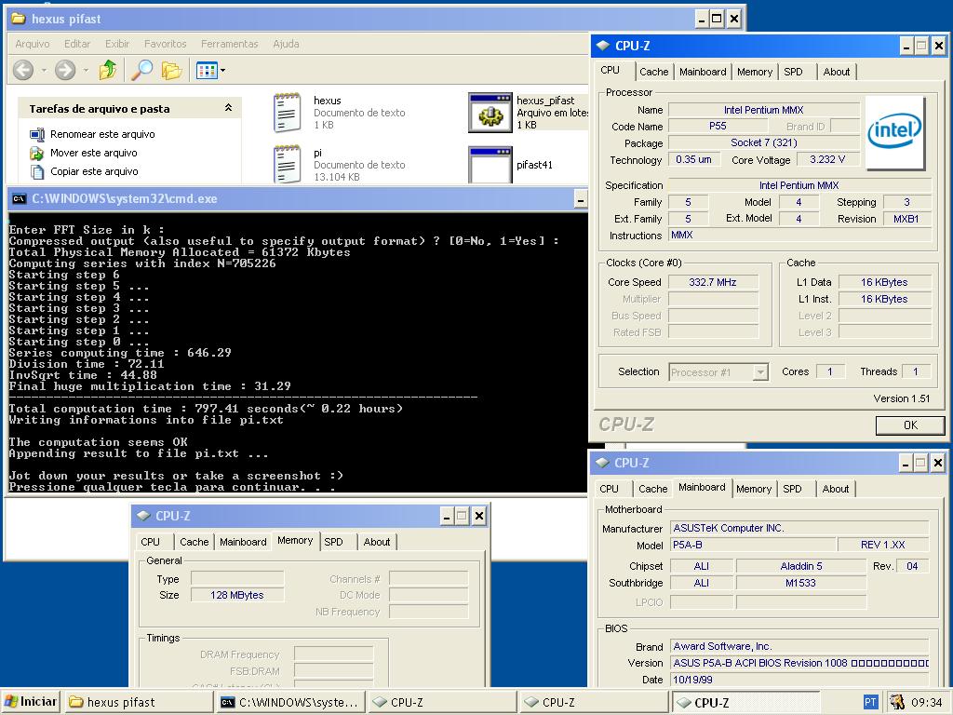Open the Favoritos menu
Image resolution: width=953 pixels, height=715 pixels.
(x=166, y=44)
